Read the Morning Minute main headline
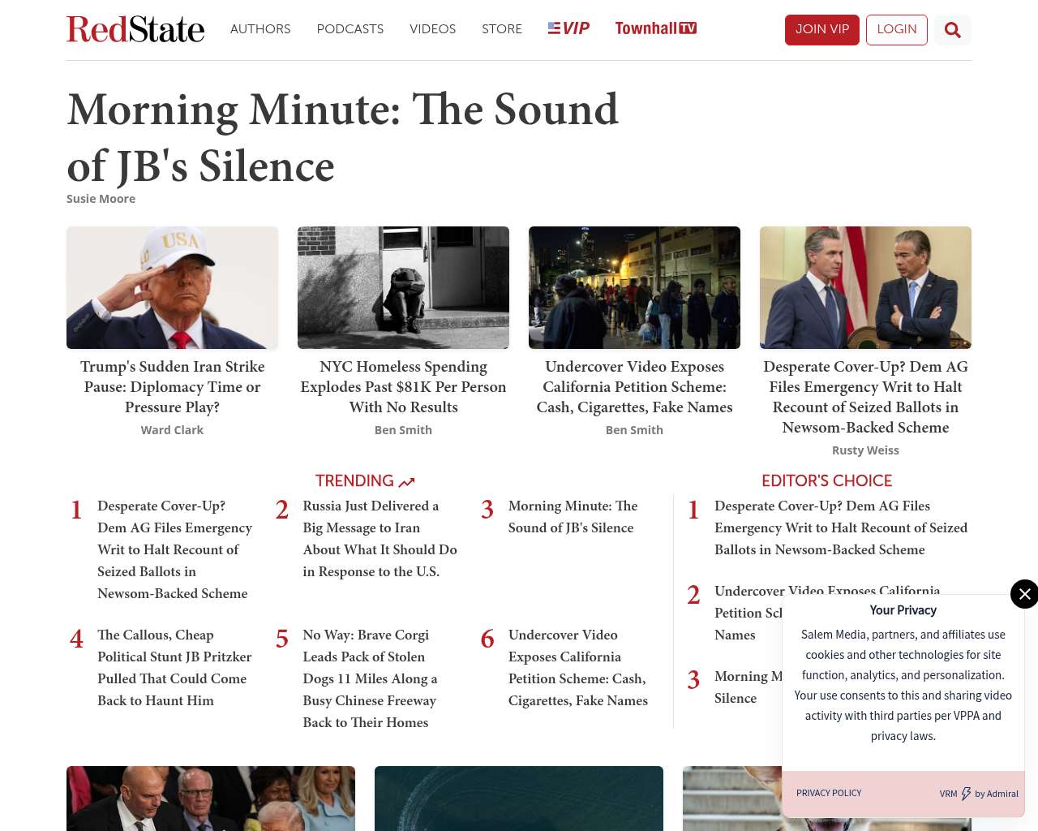The height and width of the screenshot is (831, 1038). (342, 137)
